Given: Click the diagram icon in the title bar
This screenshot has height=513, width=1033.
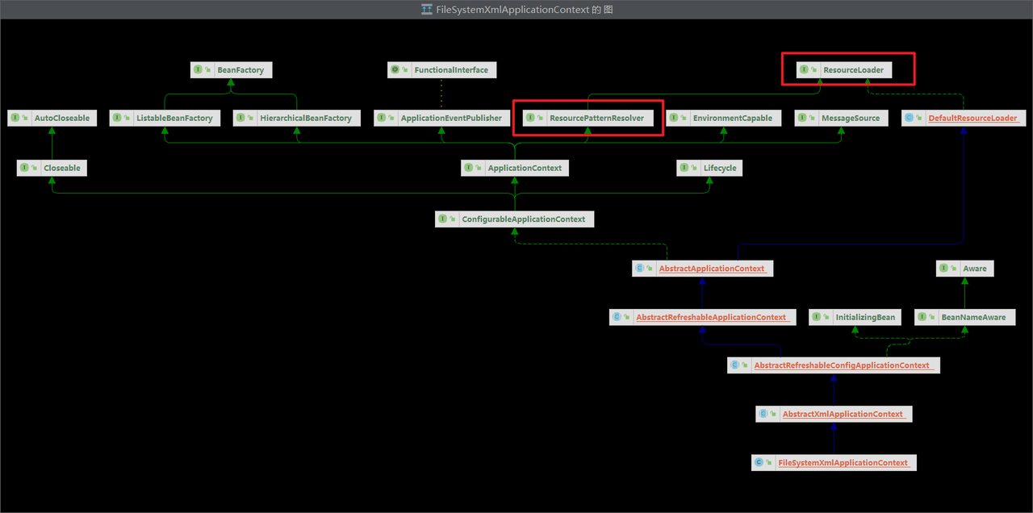Looking at the screenshot, I should tap(427, 10).
